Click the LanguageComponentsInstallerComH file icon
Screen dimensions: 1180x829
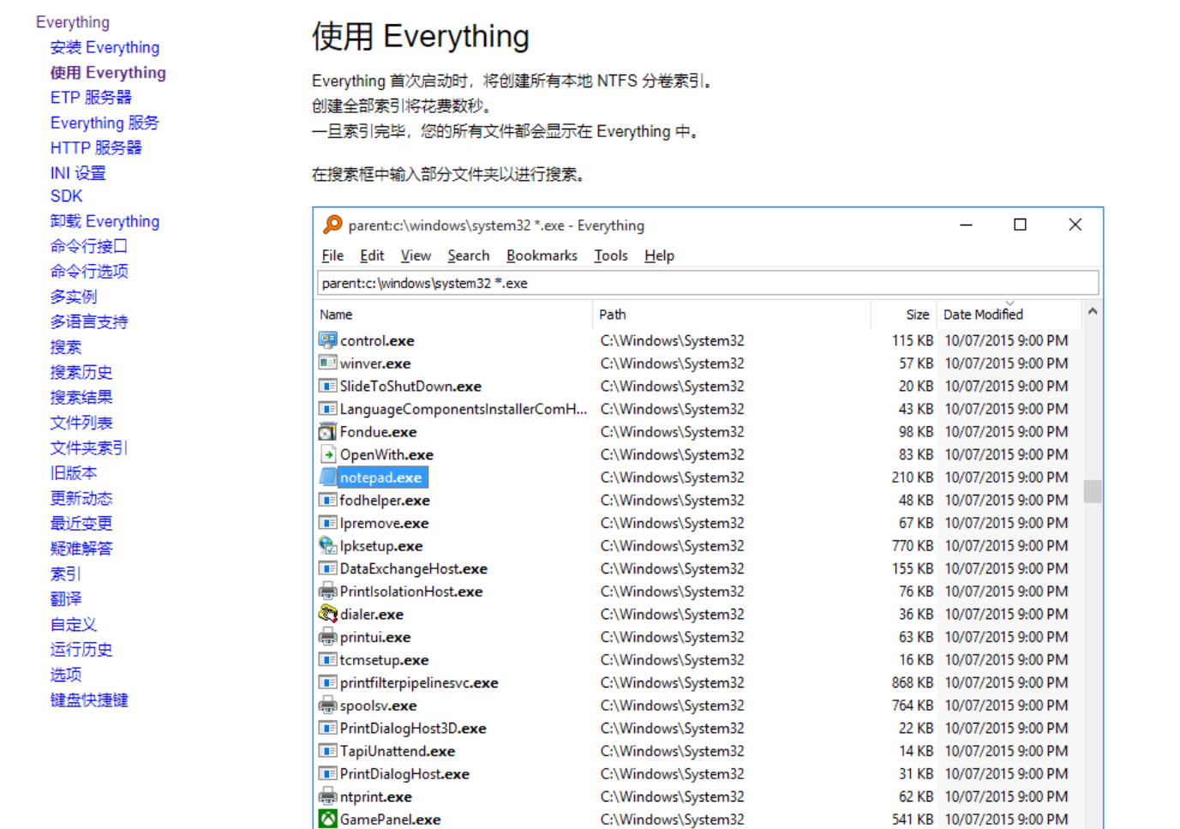[328, 409]
